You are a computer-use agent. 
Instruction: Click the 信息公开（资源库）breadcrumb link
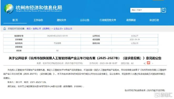(42, 29)
